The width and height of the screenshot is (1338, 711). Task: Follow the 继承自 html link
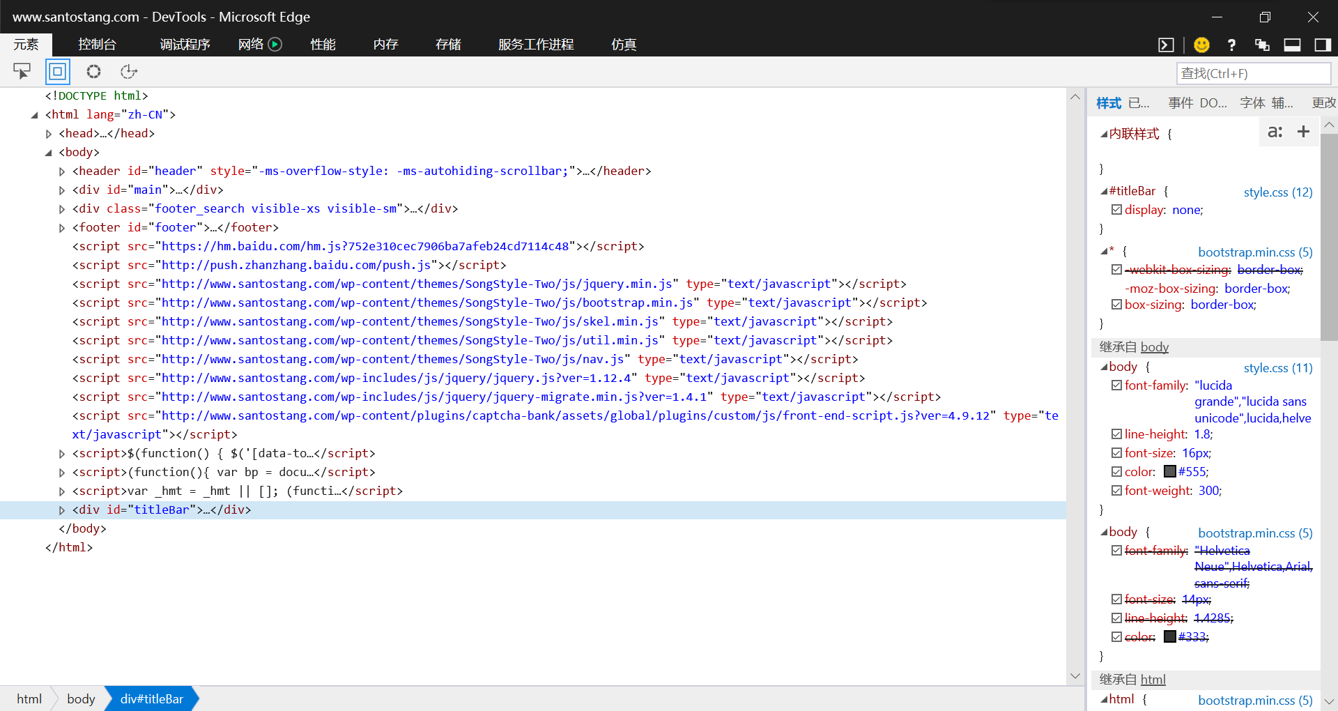(x=1153, y=680)
